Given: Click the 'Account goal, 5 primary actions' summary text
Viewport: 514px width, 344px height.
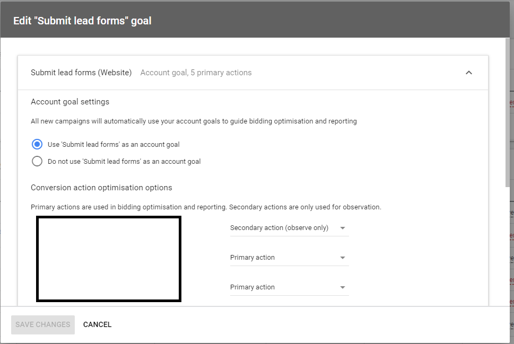Looking at the screenshot, I should point(195,72).
